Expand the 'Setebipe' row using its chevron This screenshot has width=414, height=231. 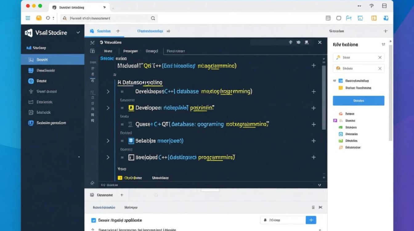pos(108,141)
